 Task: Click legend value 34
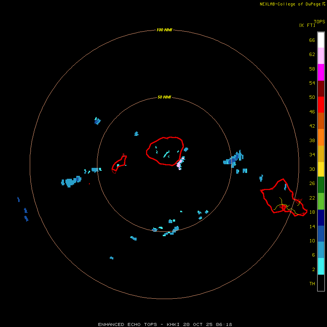312,154
